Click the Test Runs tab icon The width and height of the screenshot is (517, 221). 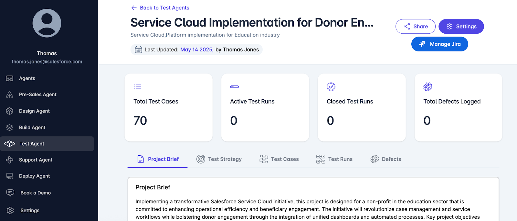point(321,159)
